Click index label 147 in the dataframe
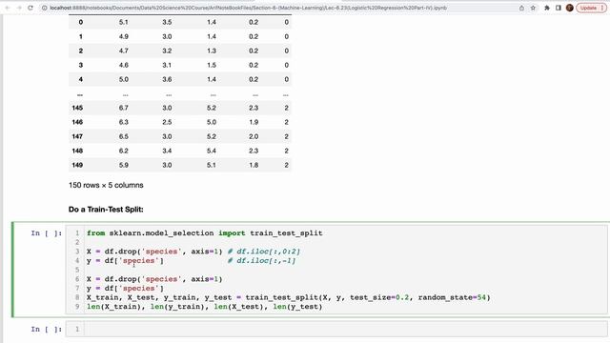610x343 pixels. (77, 136)
